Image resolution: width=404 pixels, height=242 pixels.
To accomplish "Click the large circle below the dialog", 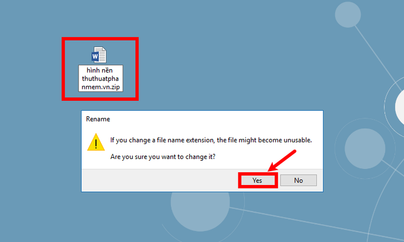I will point(200,206).
